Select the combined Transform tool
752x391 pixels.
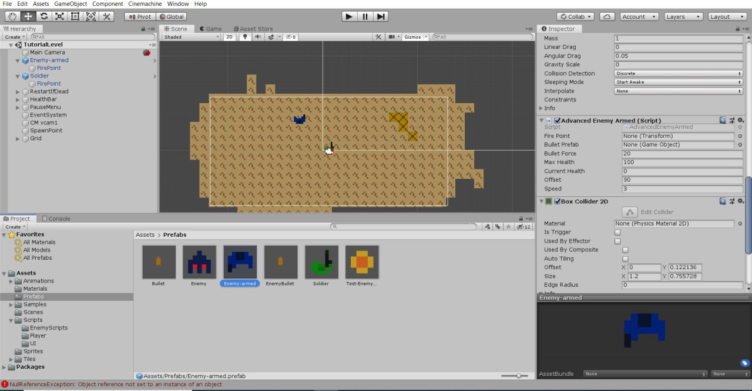[x=91, y=16]
